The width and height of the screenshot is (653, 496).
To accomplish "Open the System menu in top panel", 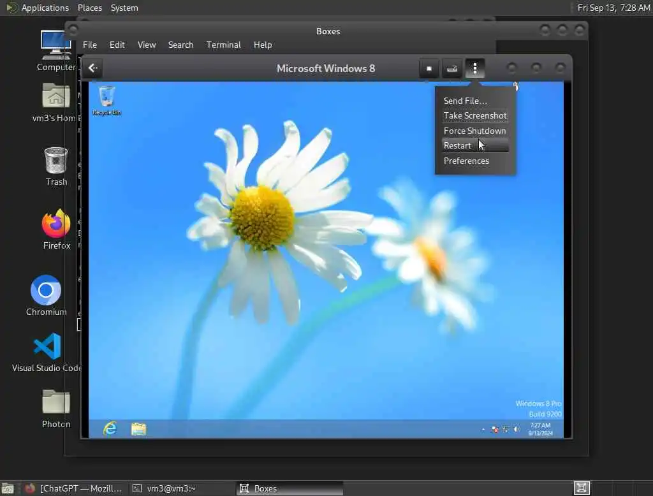I will pos(124,8).
